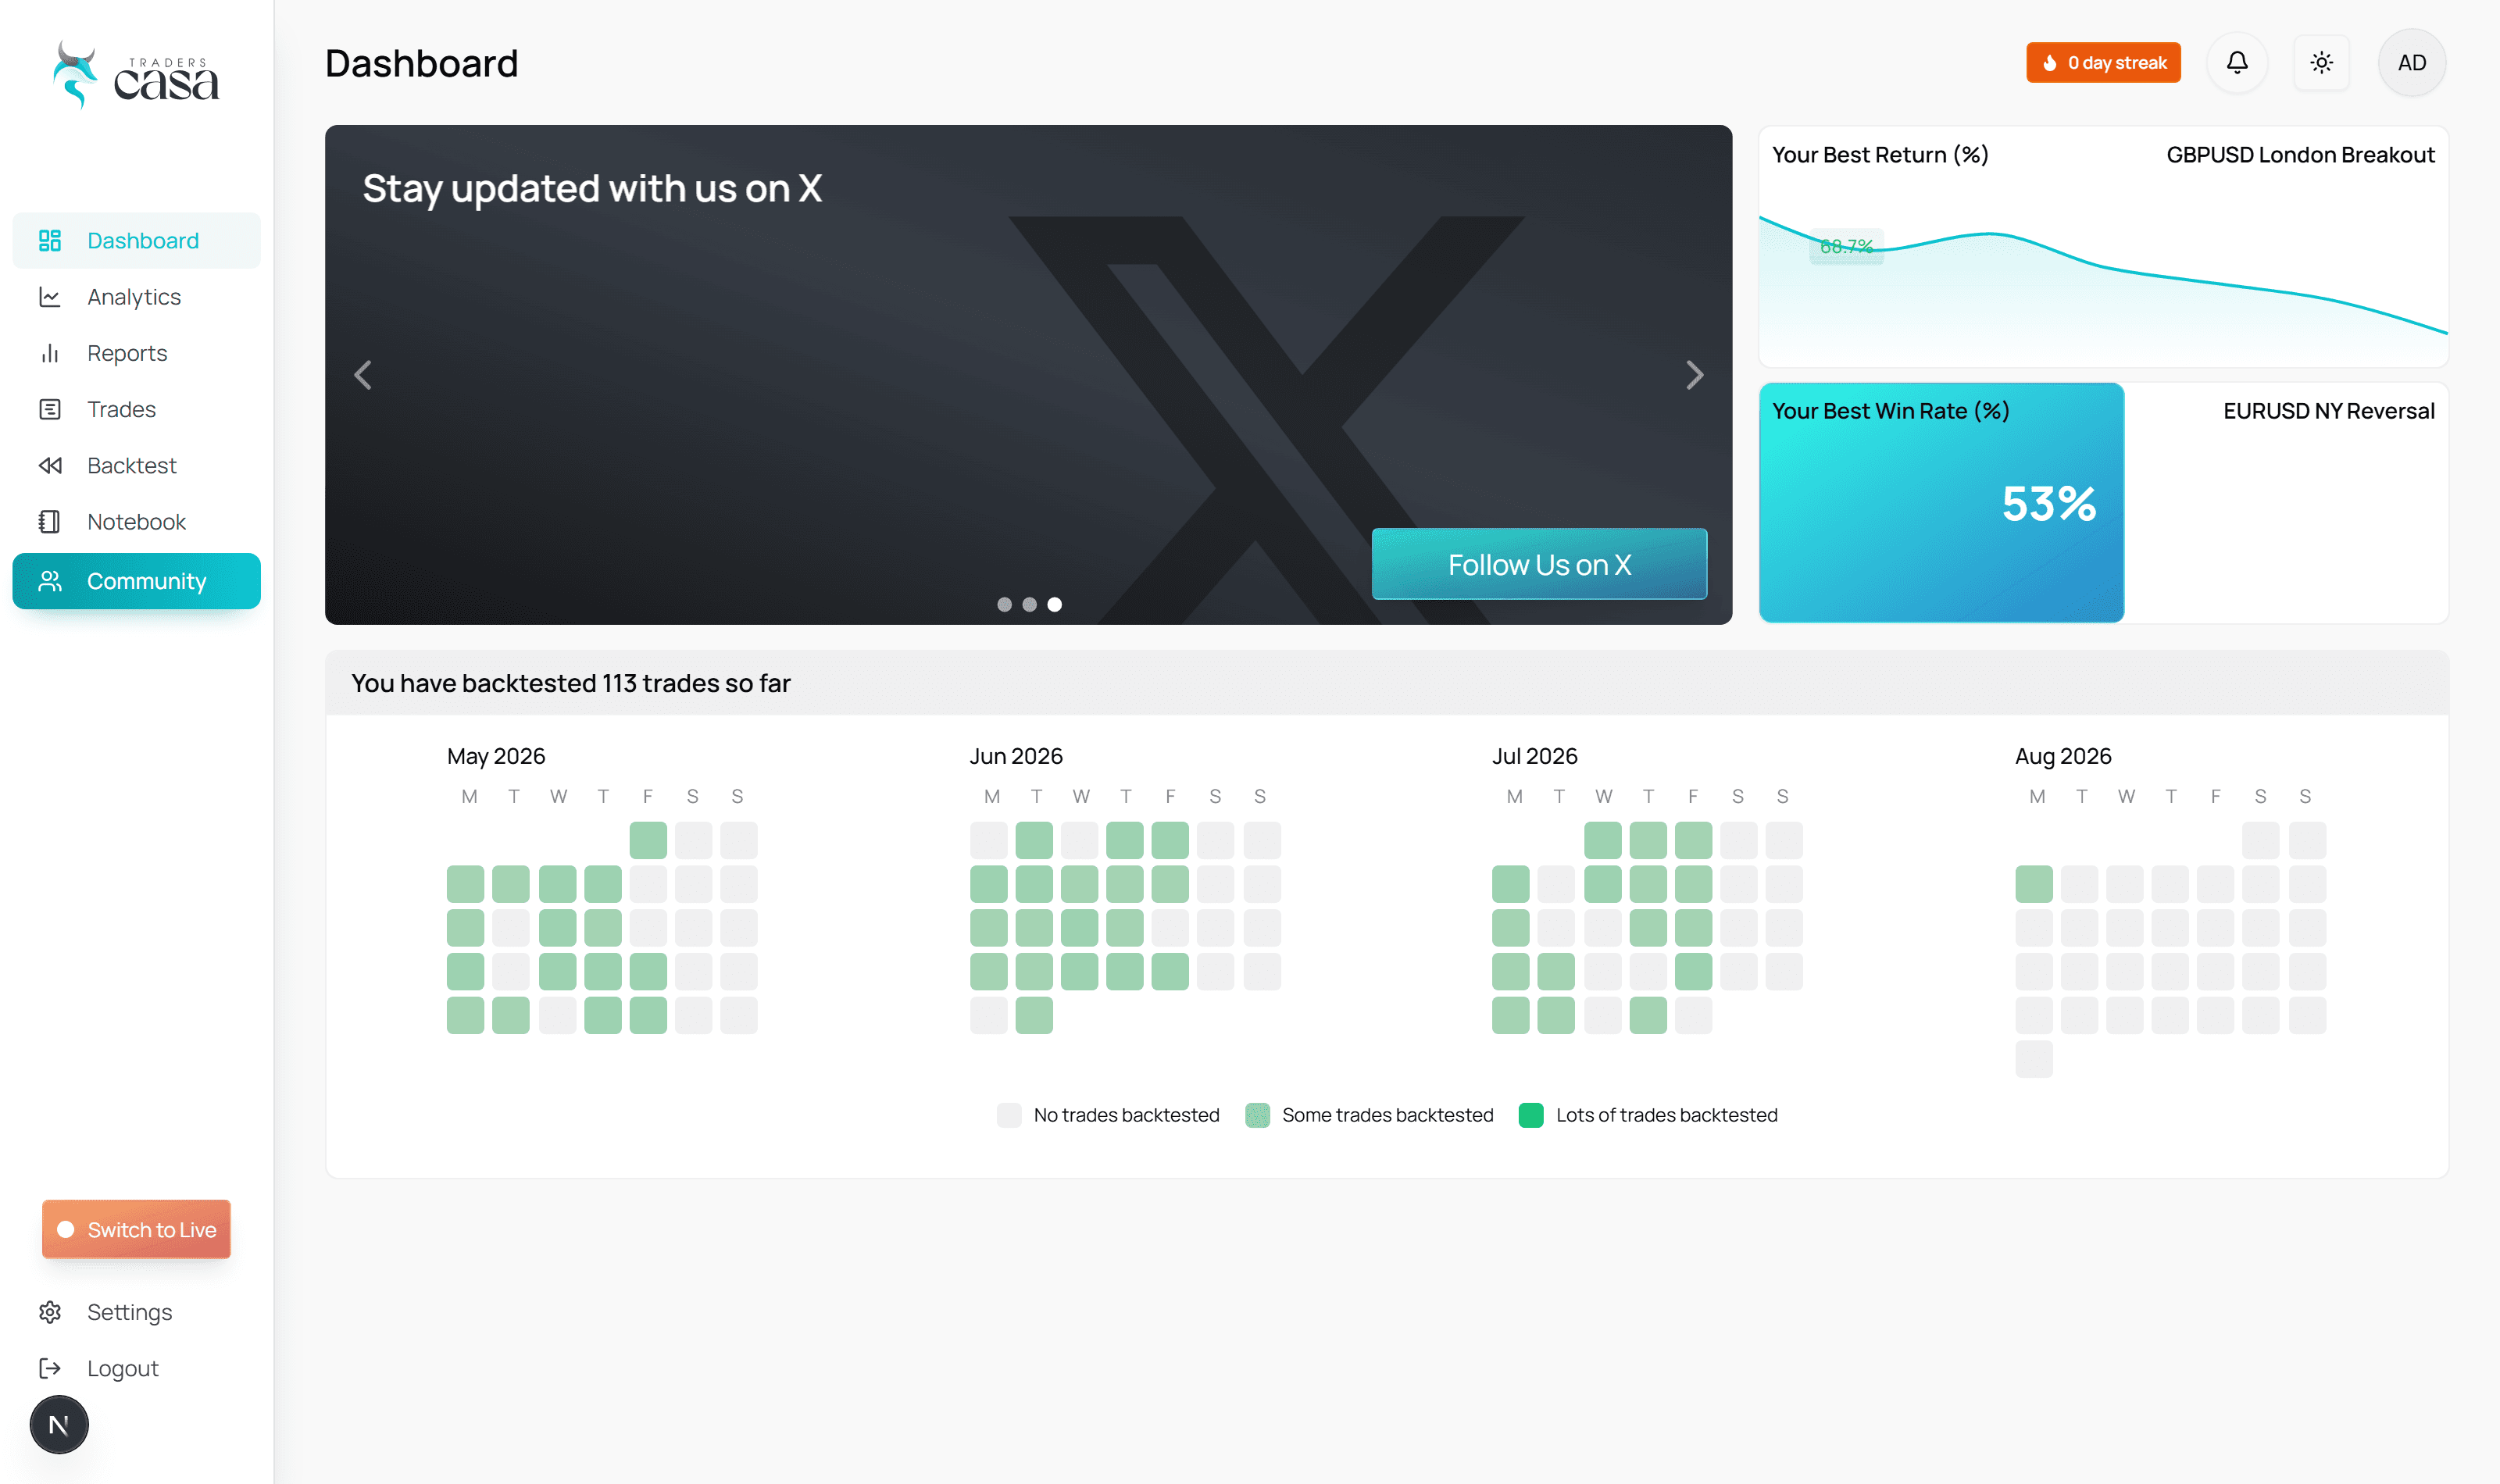Click the flame icon in streak badge
Viewport: 2500px width, 1484px height.
tap(2049, 63)
